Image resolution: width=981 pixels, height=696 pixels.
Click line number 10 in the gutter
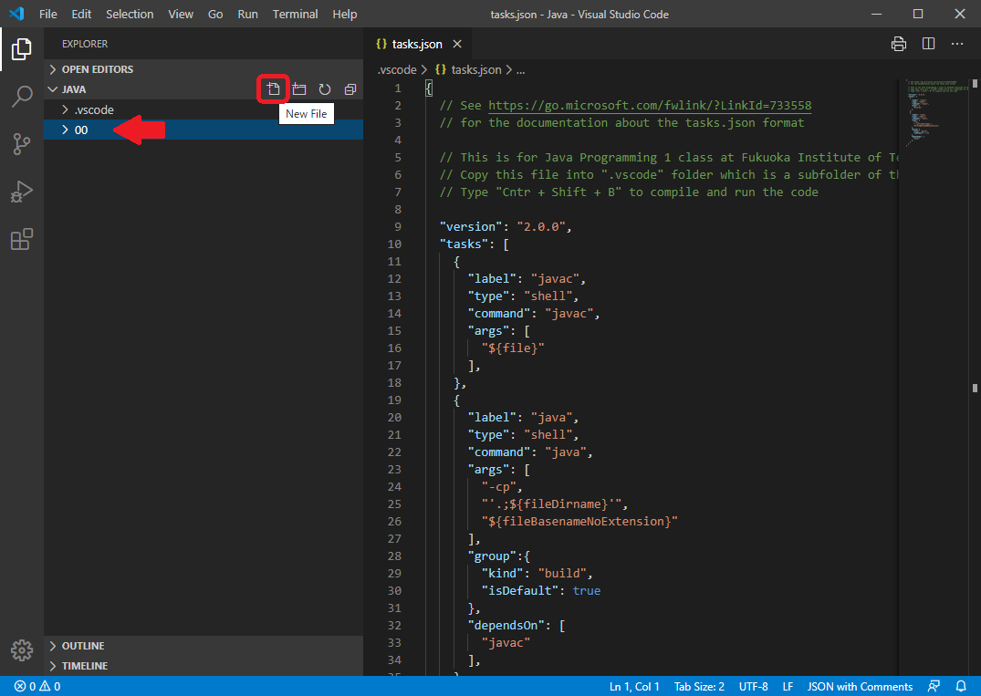[x=394, y=244]
